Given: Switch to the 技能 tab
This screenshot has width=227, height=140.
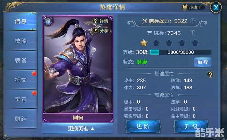Looking at the screenshot, I should (20, 41).
